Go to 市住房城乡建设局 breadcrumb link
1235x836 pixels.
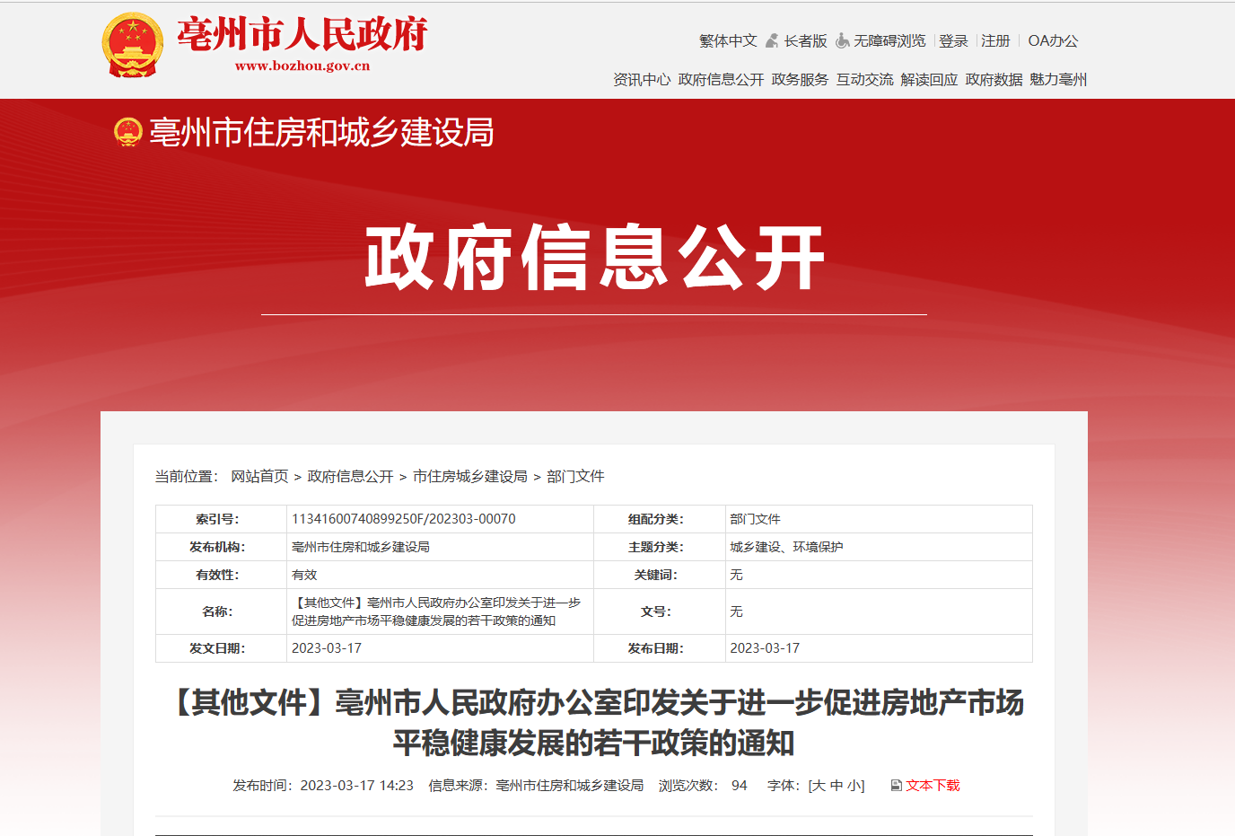coord(470,476)
